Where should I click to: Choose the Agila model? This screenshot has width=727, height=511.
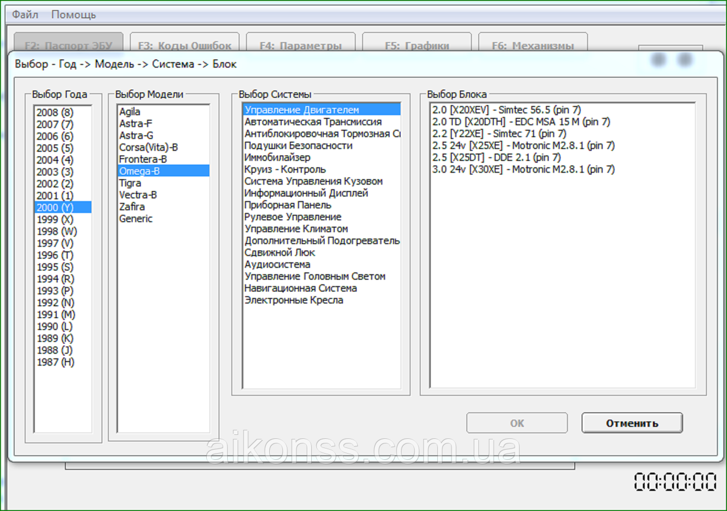click(x=164, y=112)
